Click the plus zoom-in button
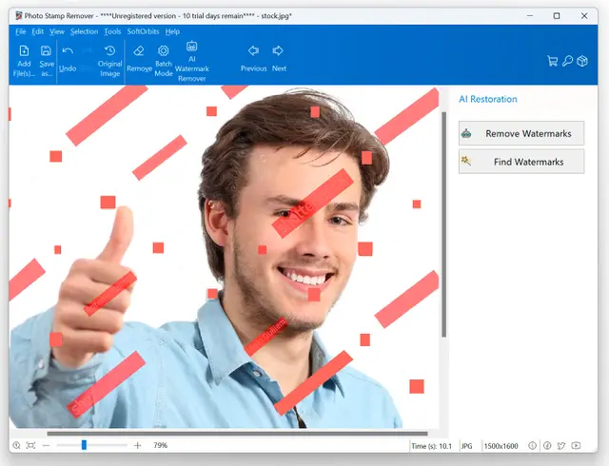The image size is (609, 466). (137, 445)
